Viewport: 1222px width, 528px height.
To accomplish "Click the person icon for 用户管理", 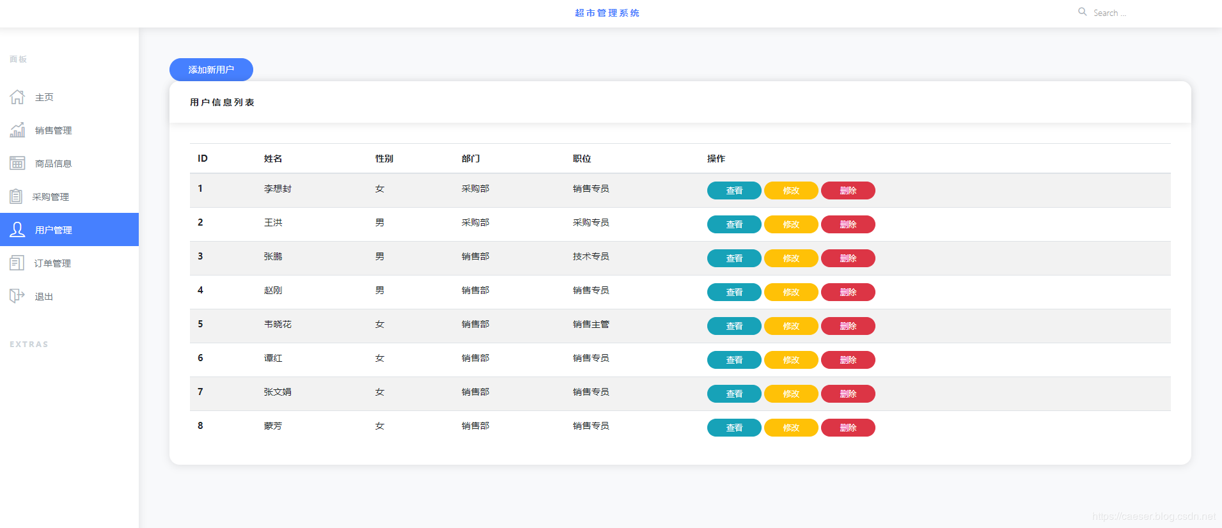I will click(x=17, y=229).
